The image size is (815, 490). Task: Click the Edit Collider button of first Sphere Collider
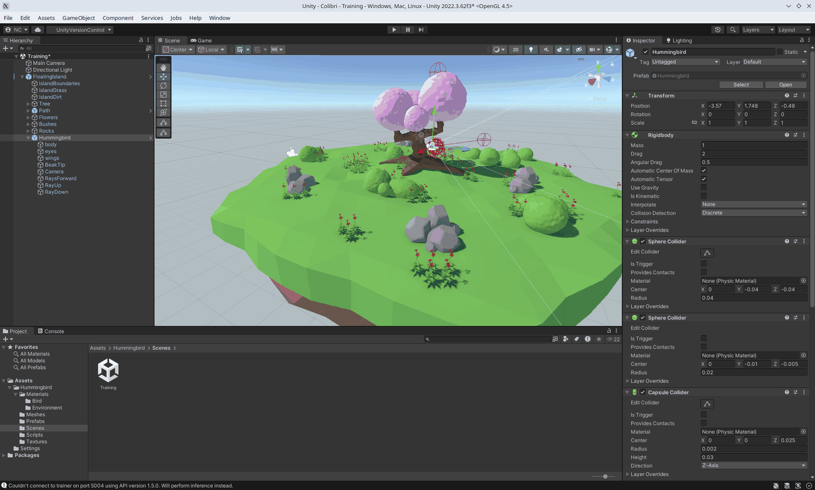(707, 253)
